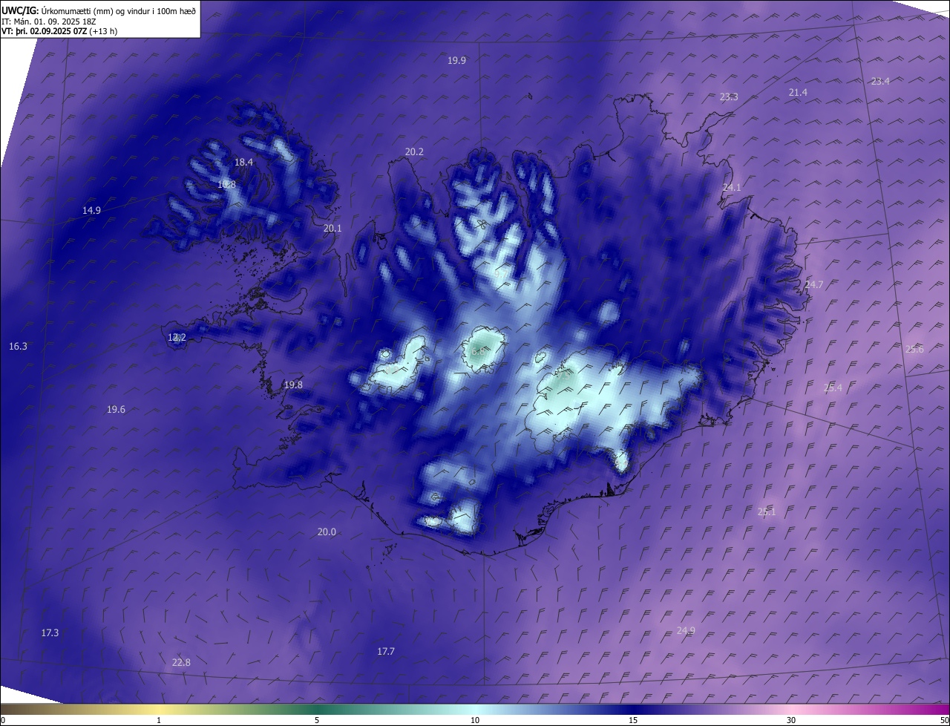The image size is (950, 726).
Task: Click the 17.7 value on the map
Action: point(386,651)
